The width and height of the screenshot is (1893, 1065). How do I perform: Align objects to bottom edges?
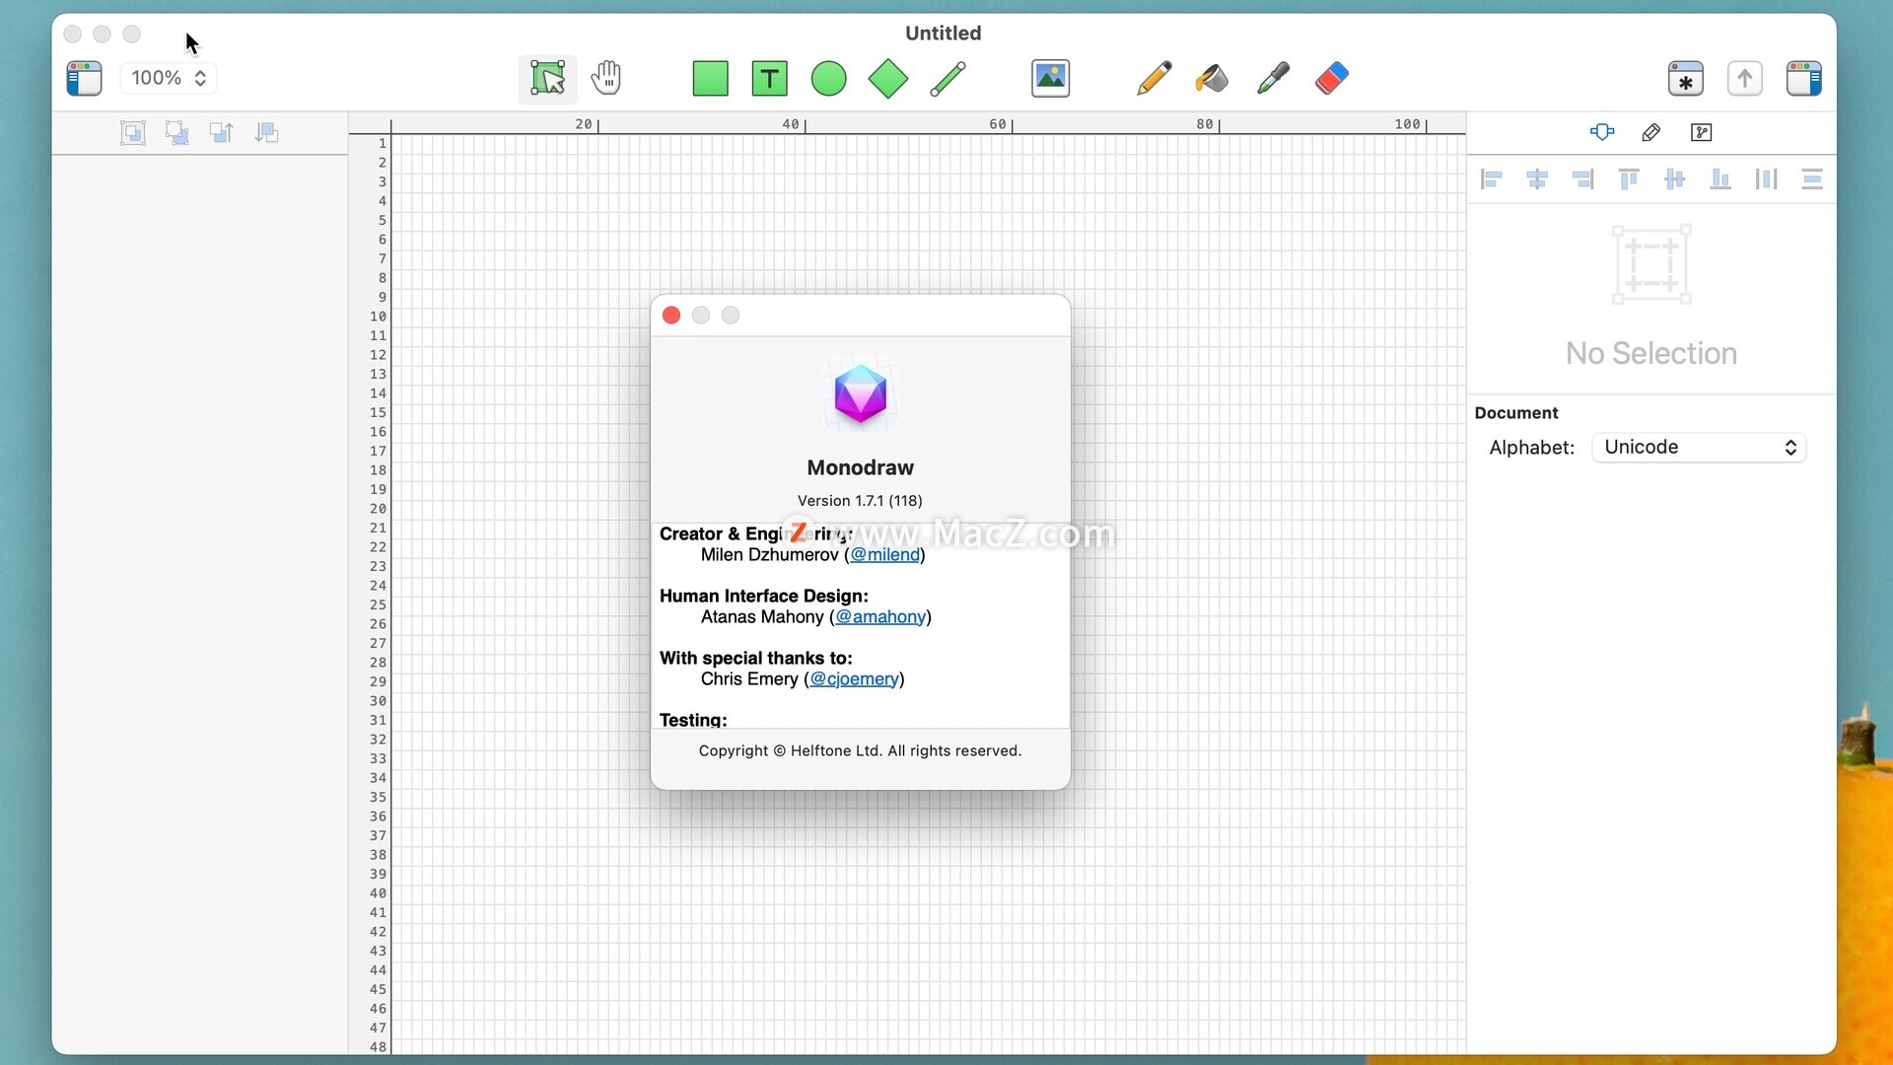tap(1720, 178)
